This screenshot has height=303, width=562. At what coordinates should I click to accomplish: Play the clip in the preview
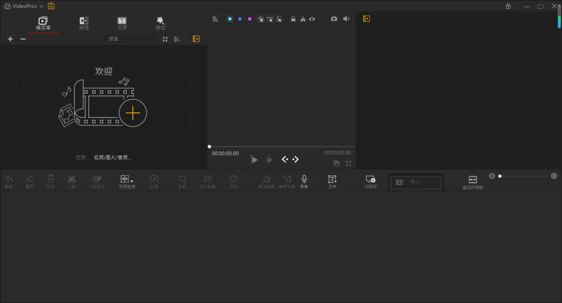269,159
